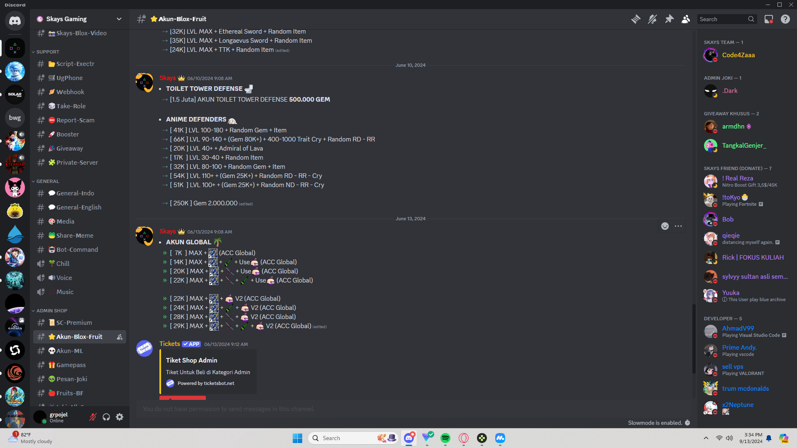Open the Bot-Command channel
The image size is (797, 448).
coord(80,250)
